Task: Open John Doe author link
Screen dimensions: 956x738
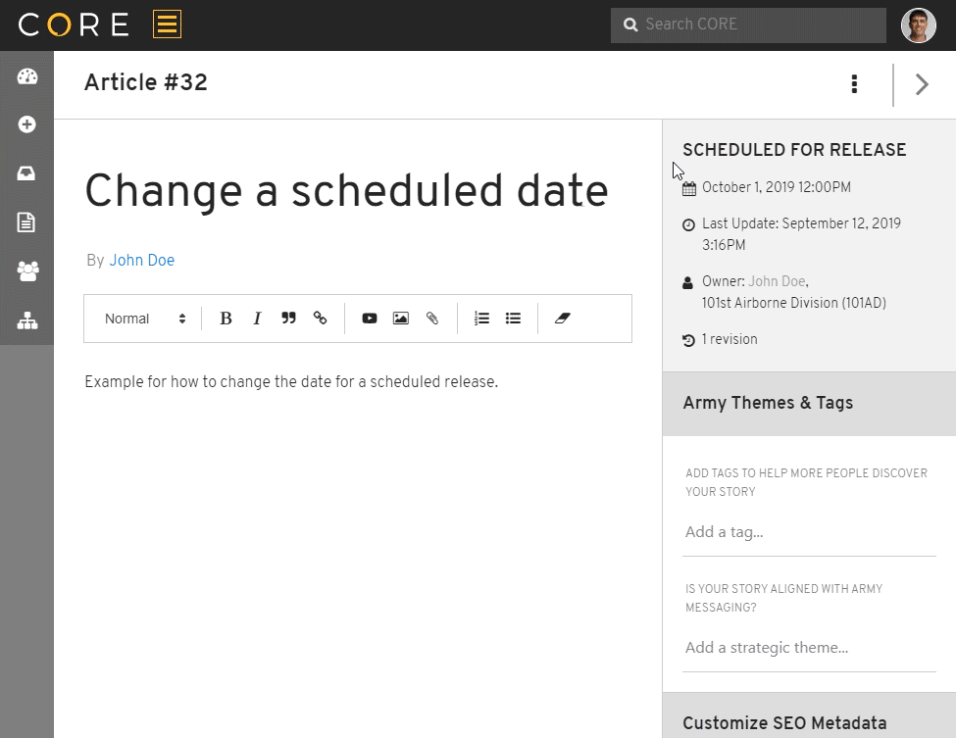Action: click(x=142, y=261)
